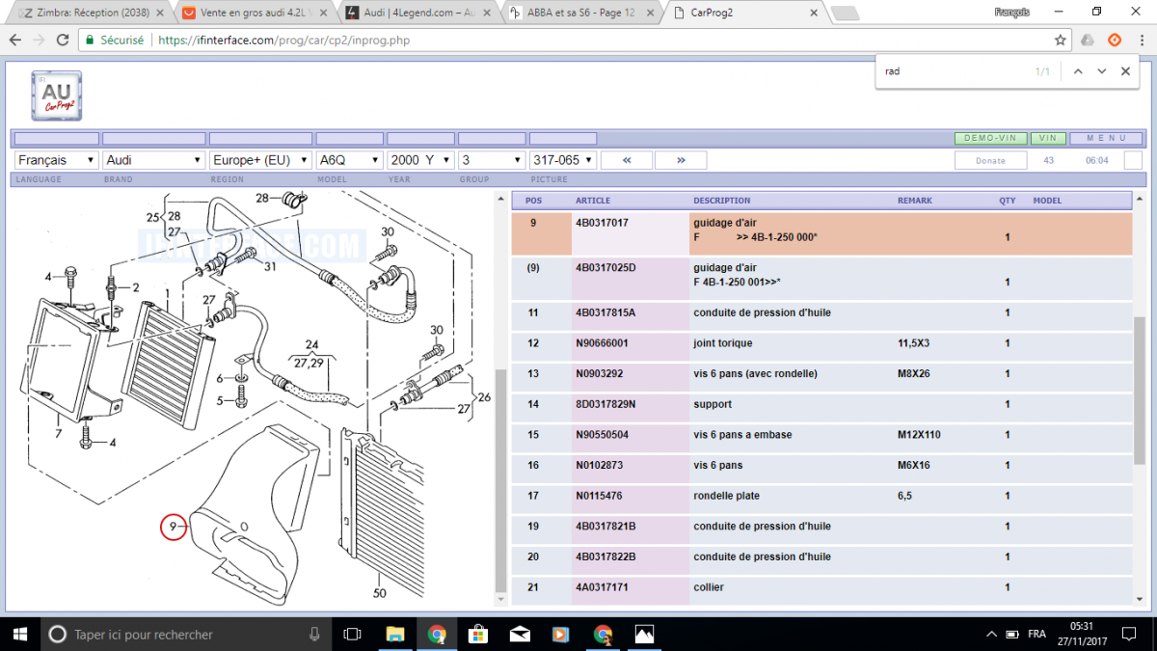Open the Photos app on the taskbar
The height and width of the screenshot is (651, 1157).
point(644,634)
